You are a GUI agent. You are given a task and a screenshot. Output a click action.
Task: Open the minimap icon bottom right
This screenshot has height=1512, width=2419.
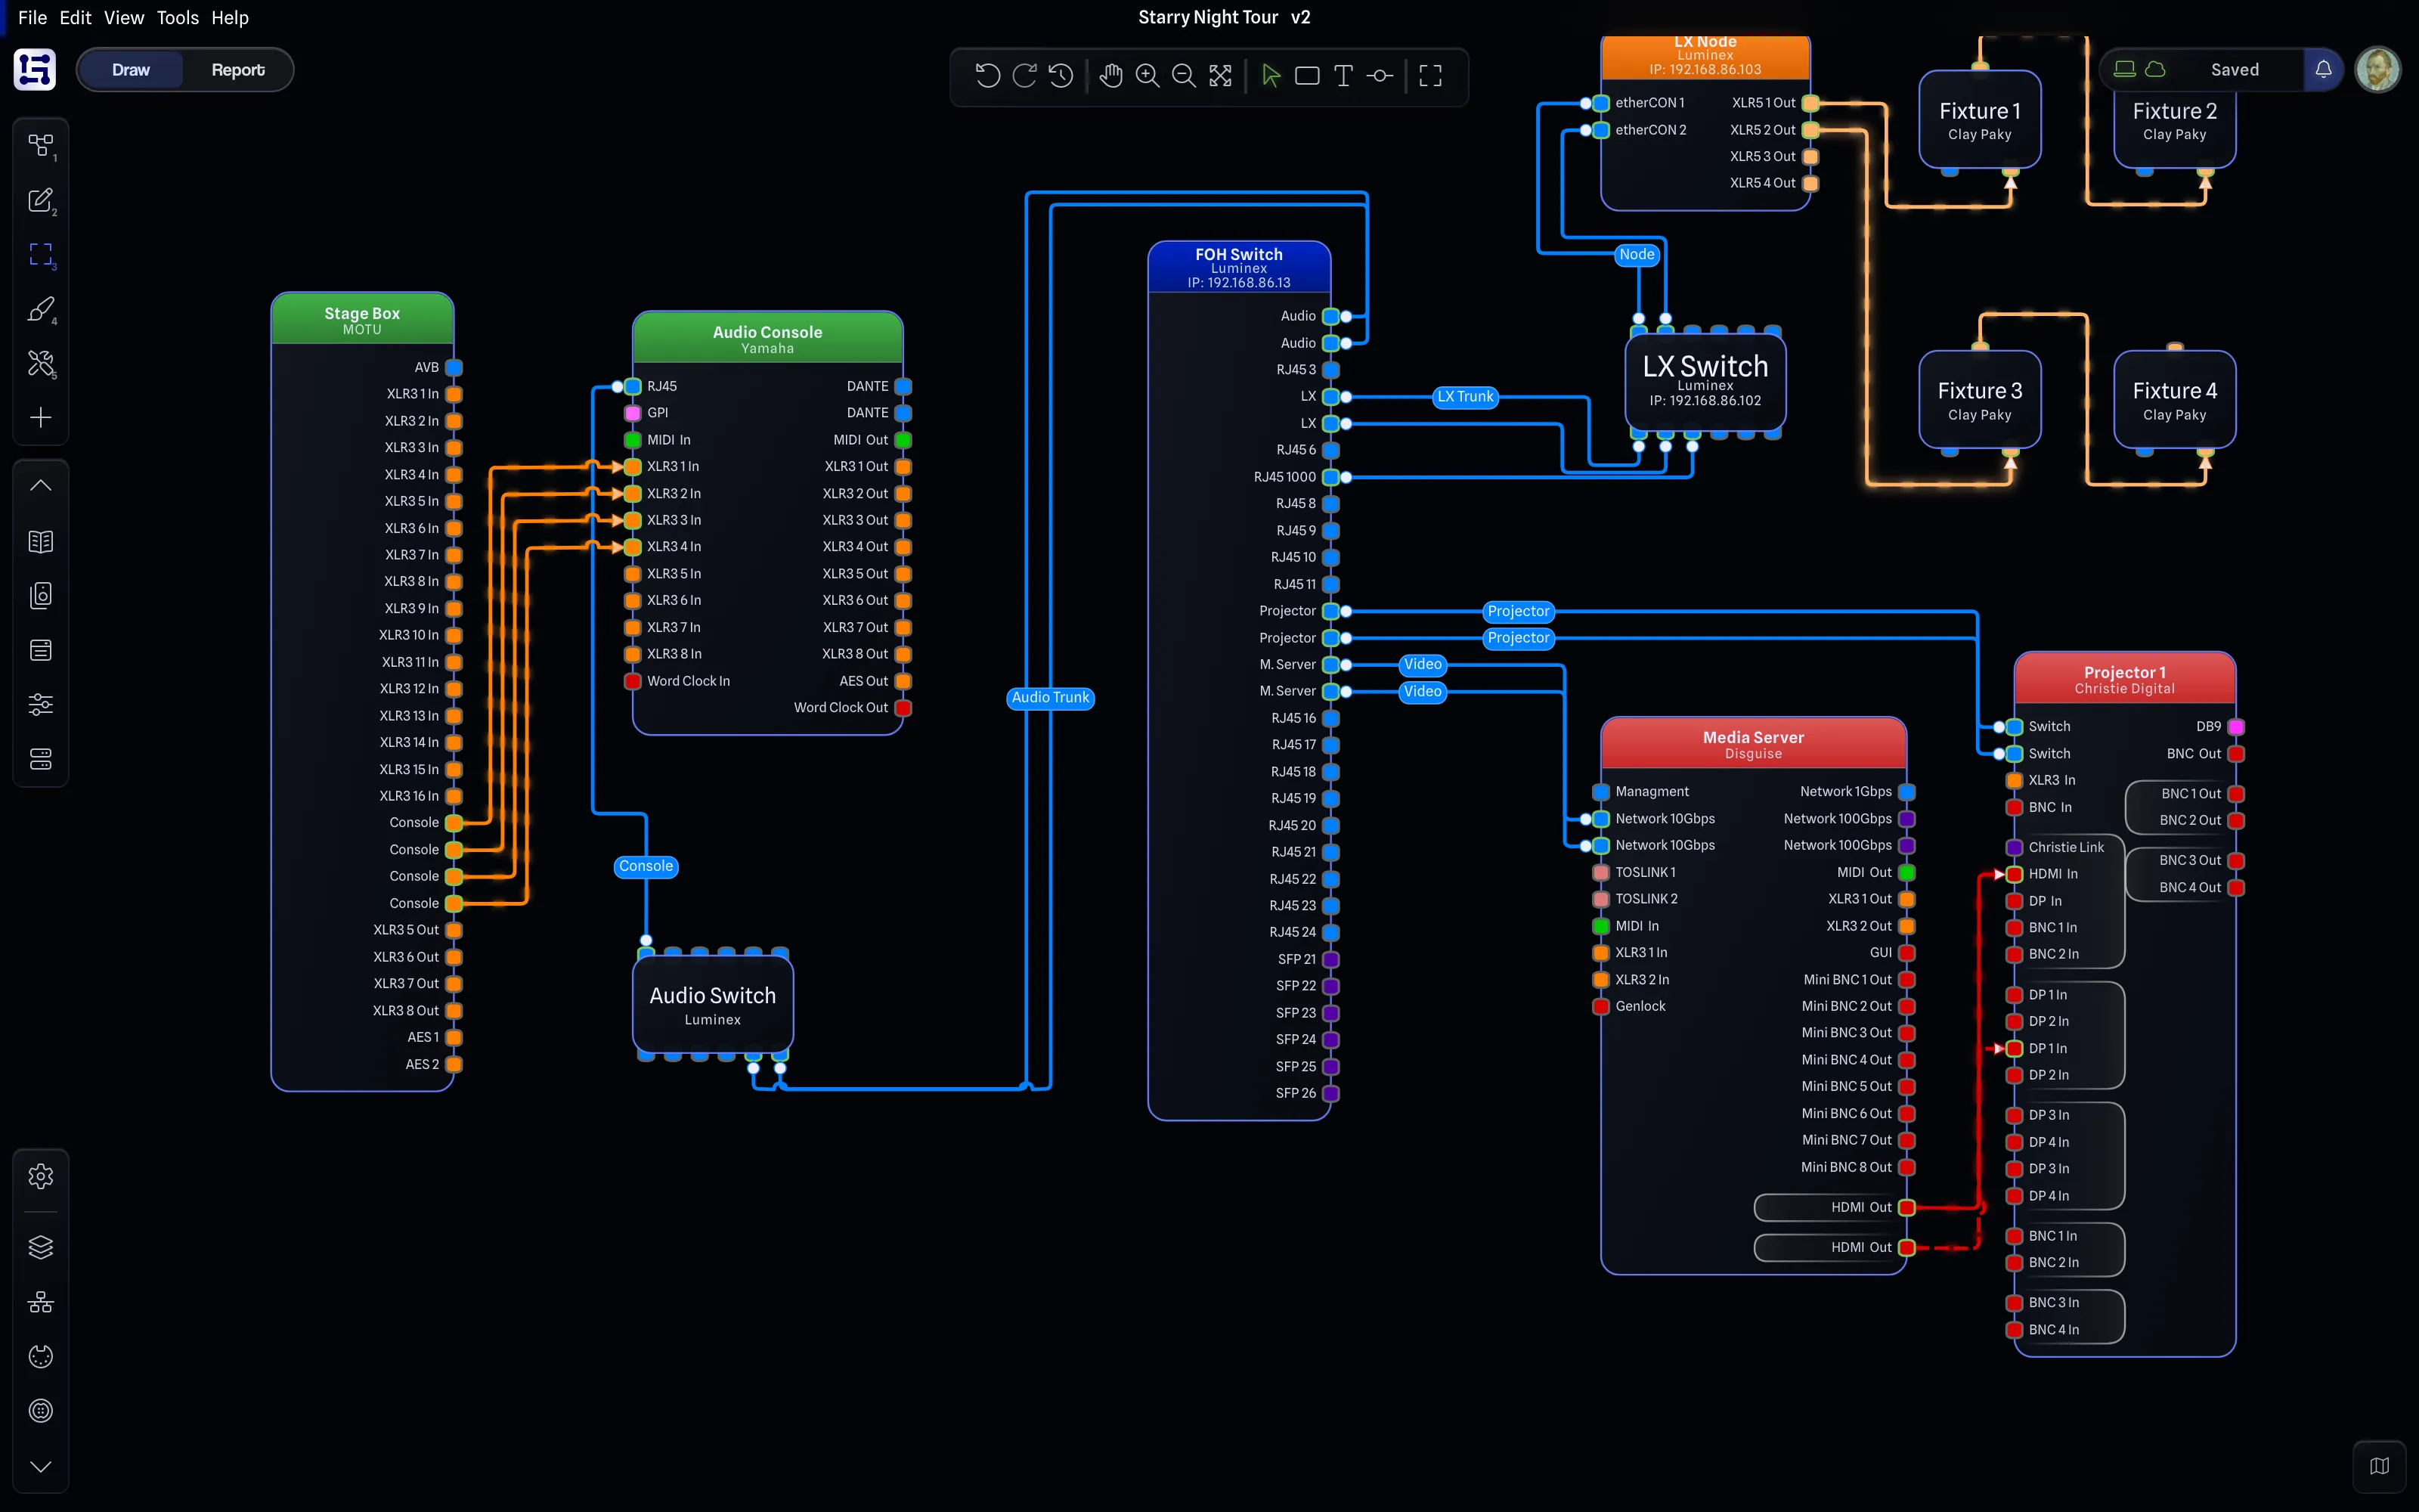[x=2379, y=1466]
